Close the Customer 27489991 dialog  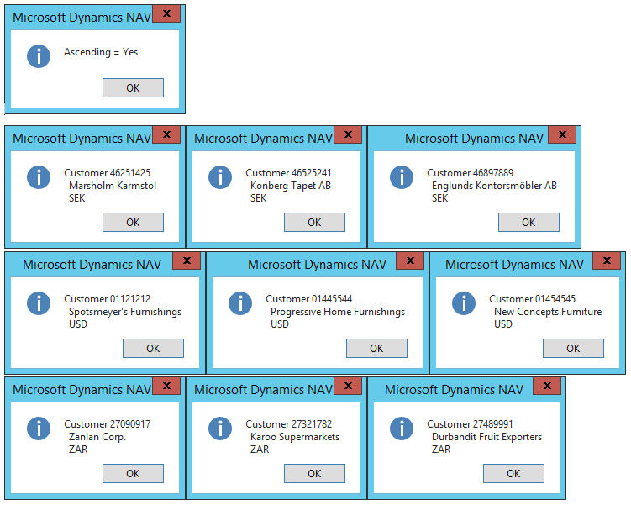pyautogui.click(x=547, y=386)
